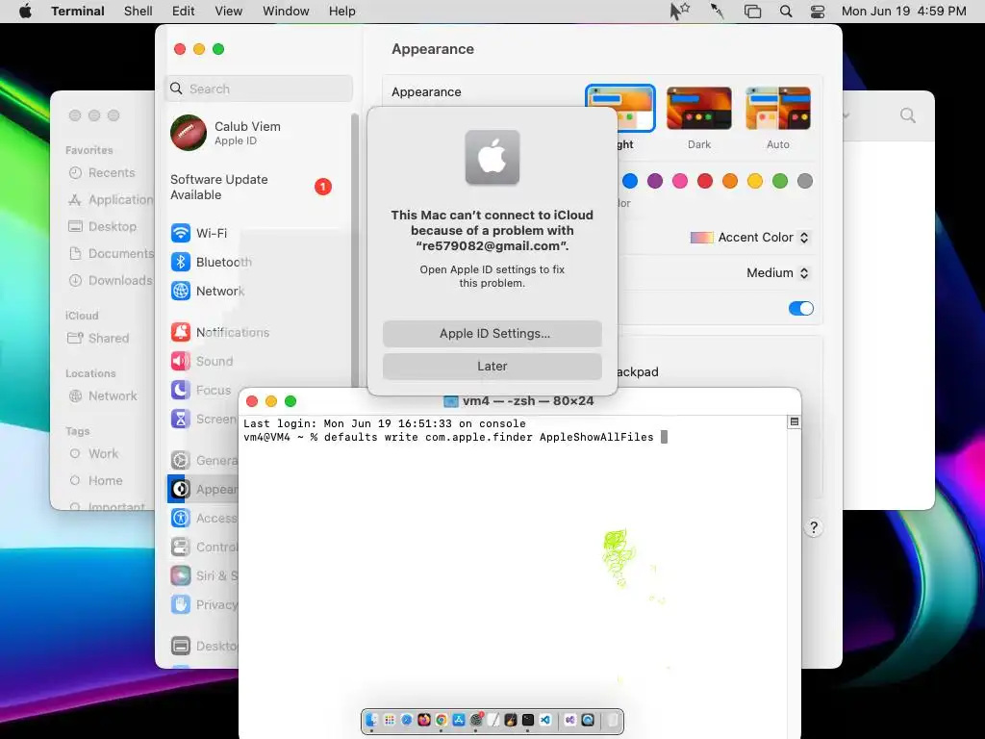Open the Medium sidebar icon size dropdown

(x=777, y=272)
